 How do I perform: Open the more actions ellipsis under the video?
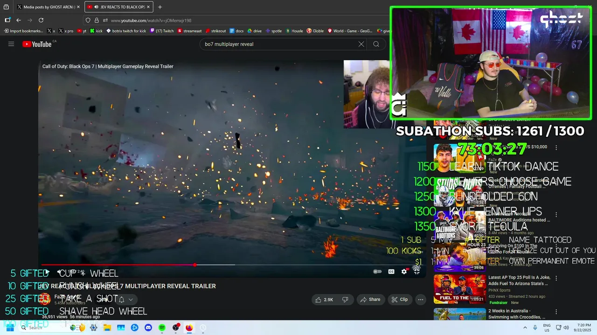pyautogui.click(x=421, y=300)
